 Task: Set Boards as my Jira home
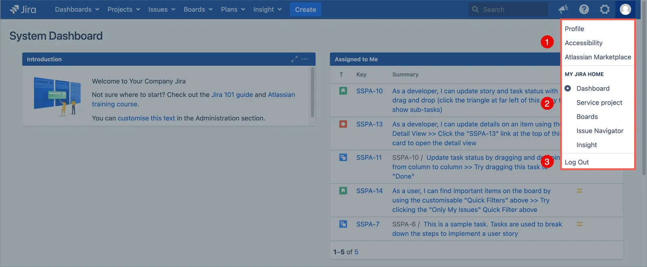tap(587, 117)
